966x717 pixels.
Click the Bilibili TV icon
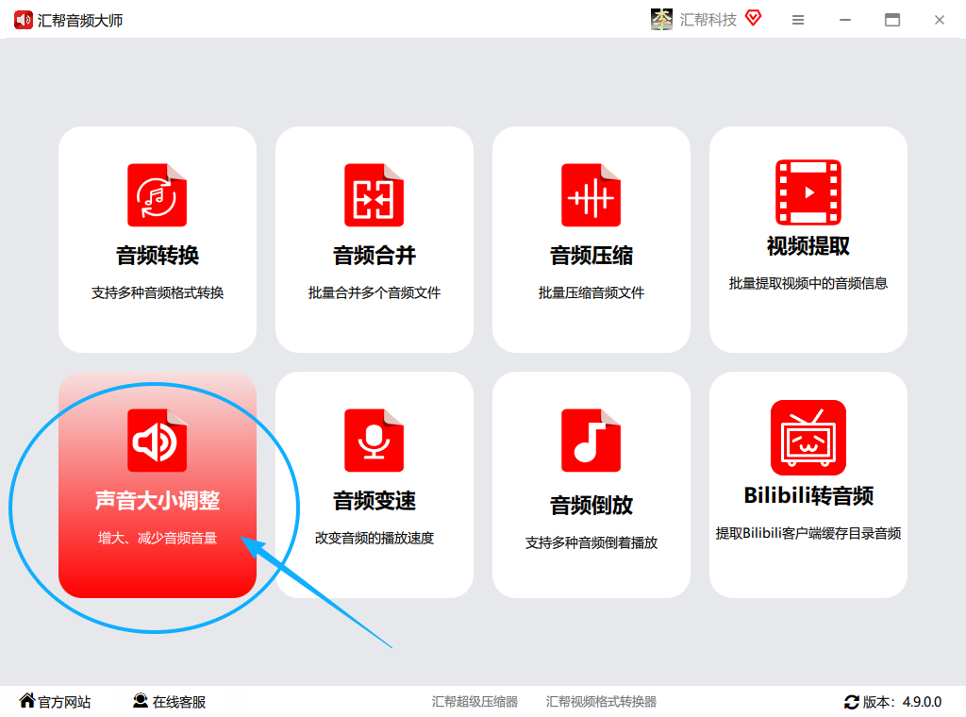808,438
